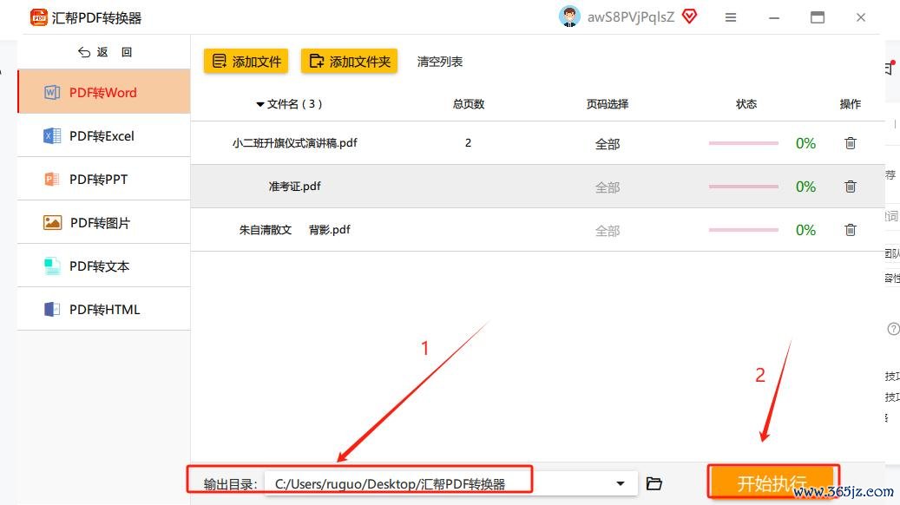Click the 操作 column header
The height and width of the screenshot is (505, 900).
[850, 104]
